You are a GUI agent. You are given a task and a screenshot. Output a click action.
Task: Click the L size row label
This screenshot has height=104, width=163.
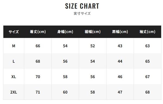14,61
